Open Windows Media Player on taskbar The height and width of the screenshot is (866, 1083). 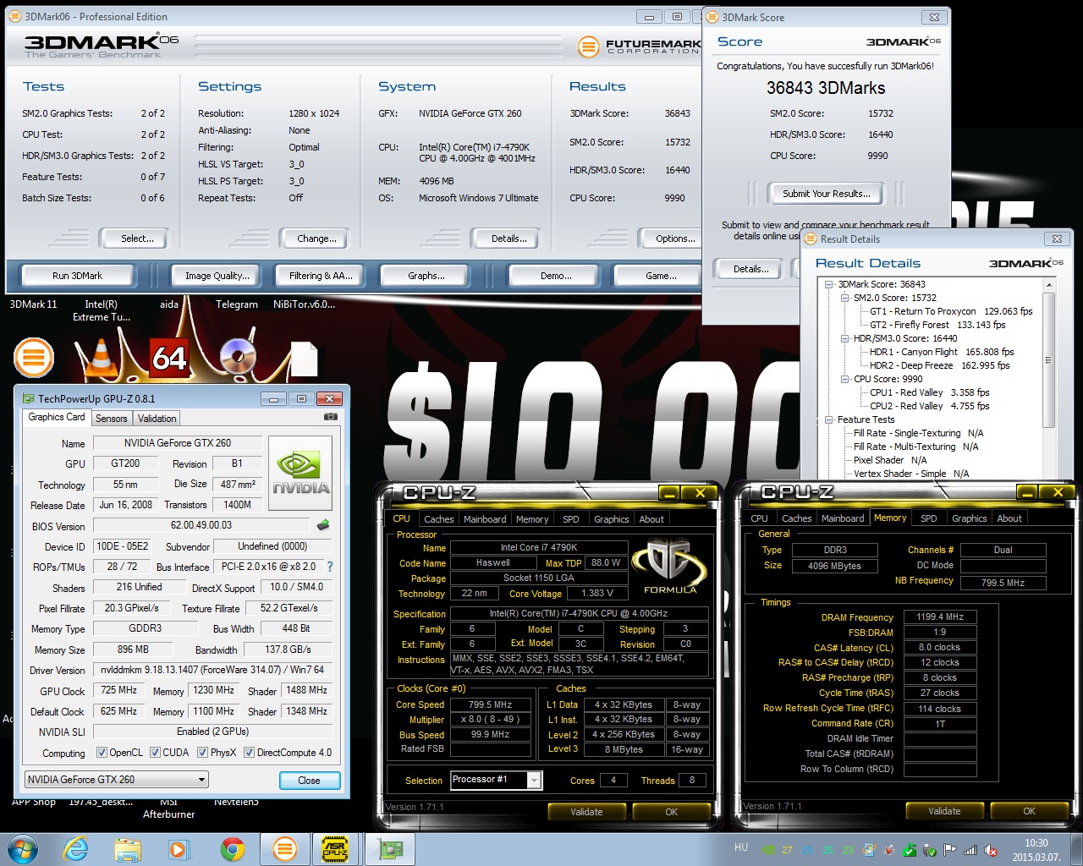tap(179, 849)
